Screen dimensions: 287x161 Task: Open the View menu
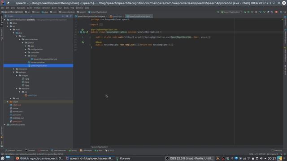pyautogui.click(x=13, y=8)
